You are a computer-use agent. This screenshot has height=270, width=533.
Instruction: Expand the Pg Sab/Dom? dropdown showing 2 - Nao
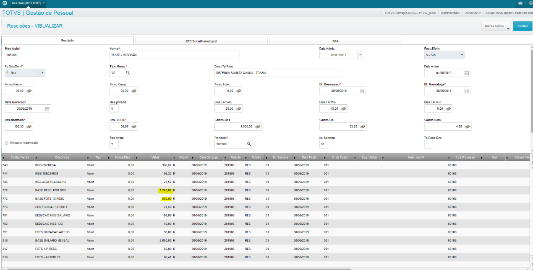[x=42, y=73]
